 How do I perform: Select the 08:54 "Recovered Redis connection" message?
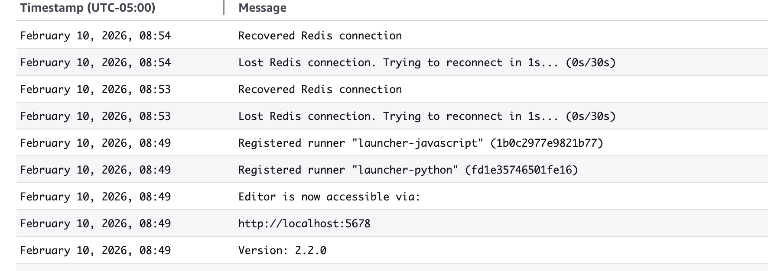click(x=320, y=36)
